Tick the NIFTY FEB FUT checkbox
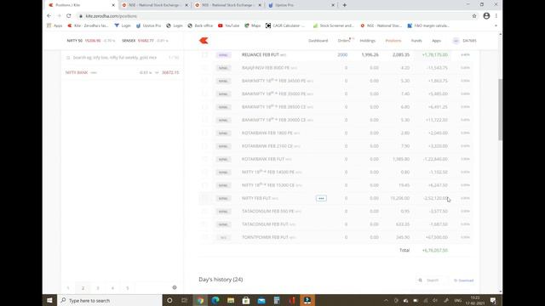 pos(204,198)
